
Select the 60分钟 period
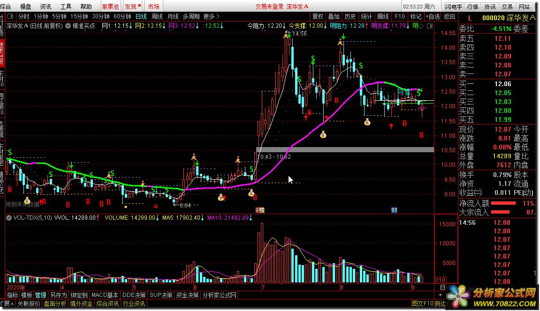(x=122, y=16)
